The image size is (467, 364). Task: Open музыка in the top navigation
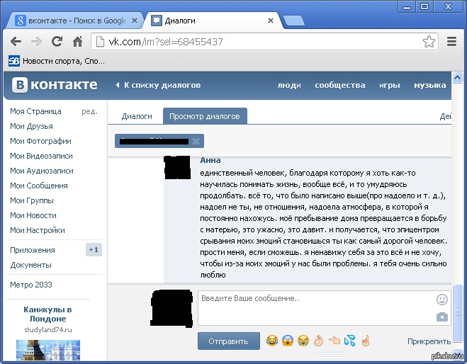(429, 85)
